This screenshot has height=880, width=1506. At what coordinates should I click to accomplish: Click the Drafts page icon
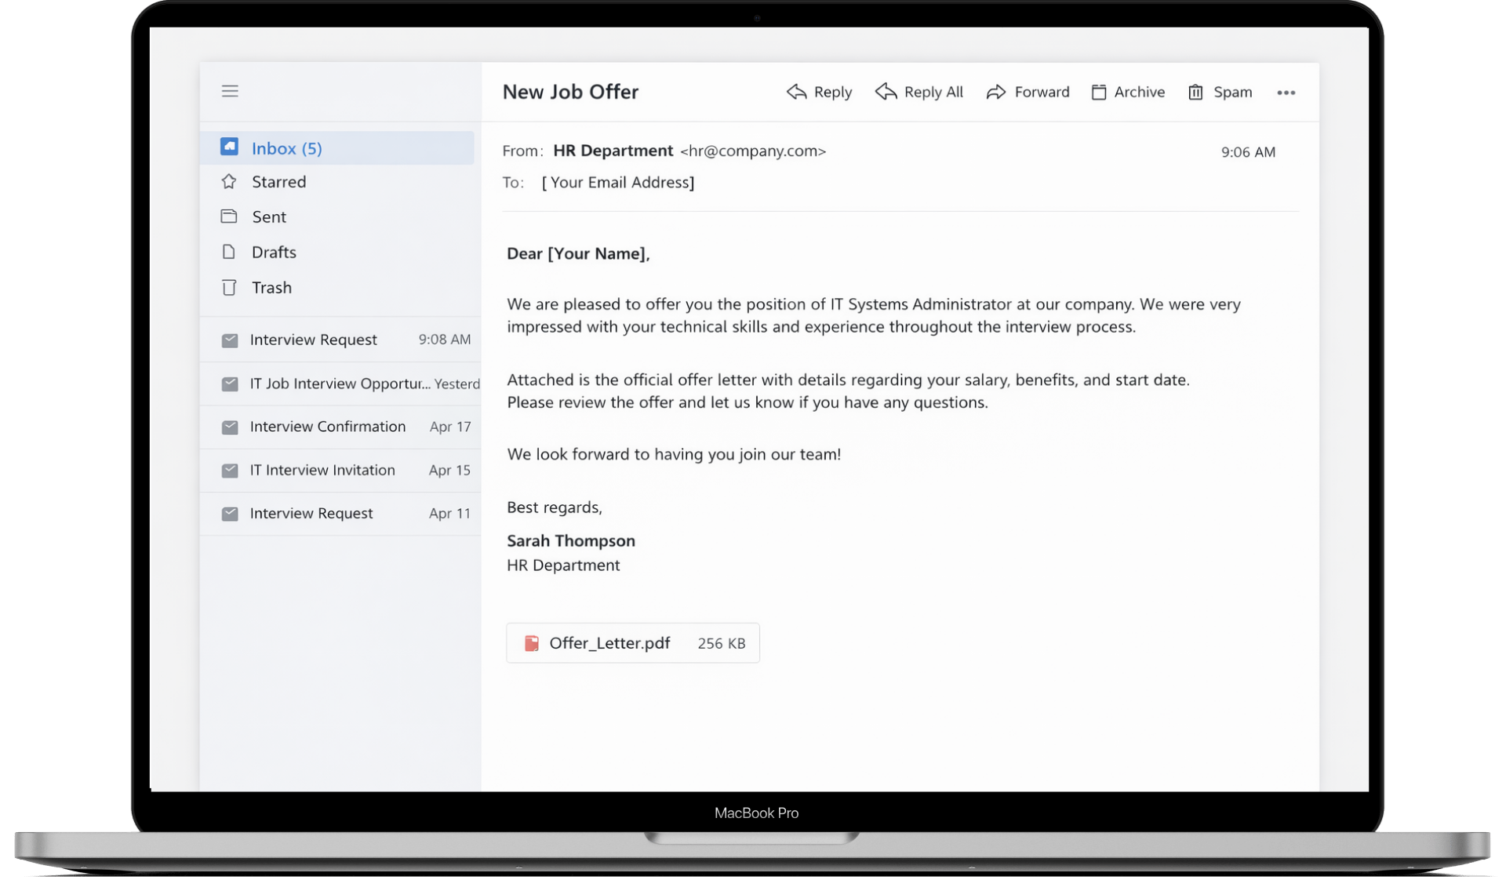pyautogui.click(x=228, y=251)
